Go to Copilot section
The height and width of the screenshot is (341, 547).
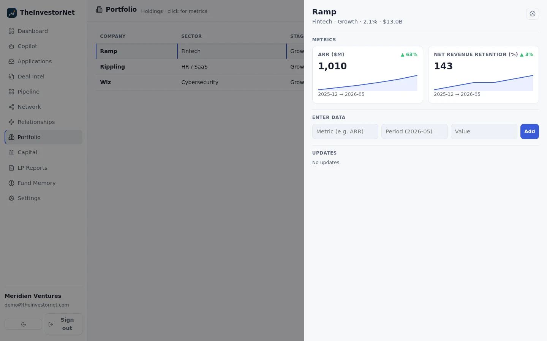tap(43, 46)
